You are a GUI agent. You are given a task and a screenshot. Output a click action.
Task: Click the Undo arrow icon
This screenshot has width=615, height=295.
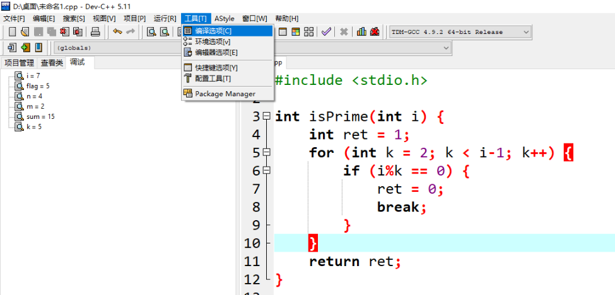pos(117,32)
